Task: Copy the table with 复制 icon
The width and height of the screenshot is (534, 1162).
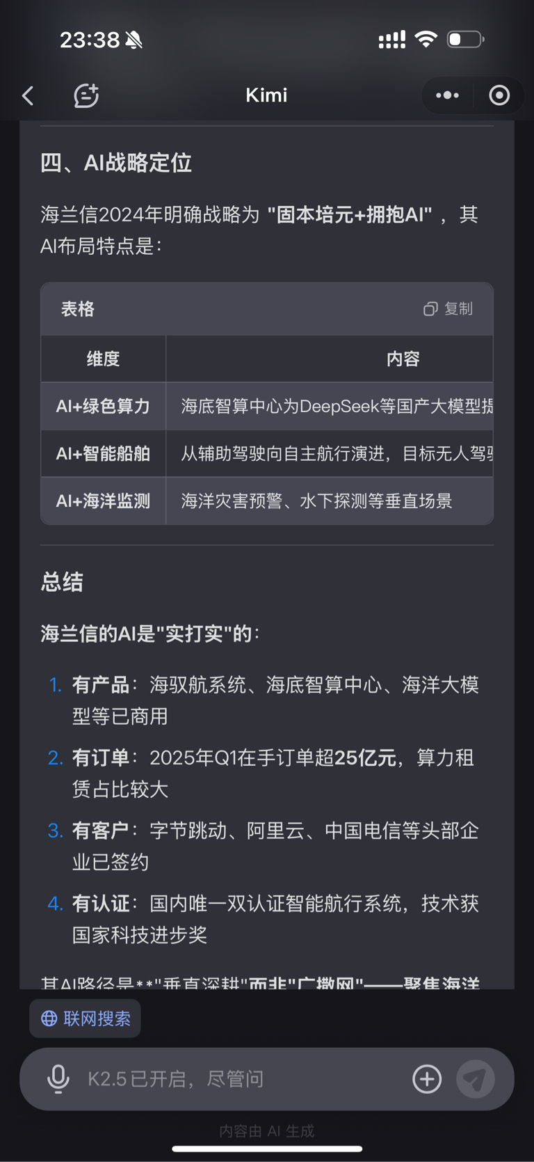Action: click(x=448, y=309)
